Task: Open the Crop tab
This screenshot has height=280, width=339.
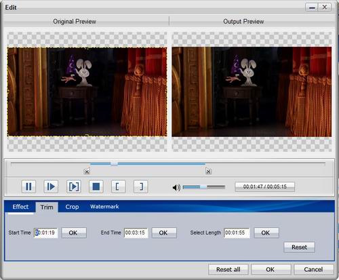Action: pos(72,207)
